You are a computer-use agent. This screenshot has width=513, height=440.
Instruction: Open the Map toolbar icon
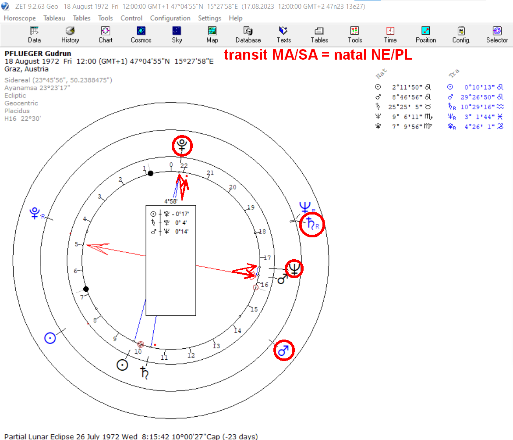point(212,35)
